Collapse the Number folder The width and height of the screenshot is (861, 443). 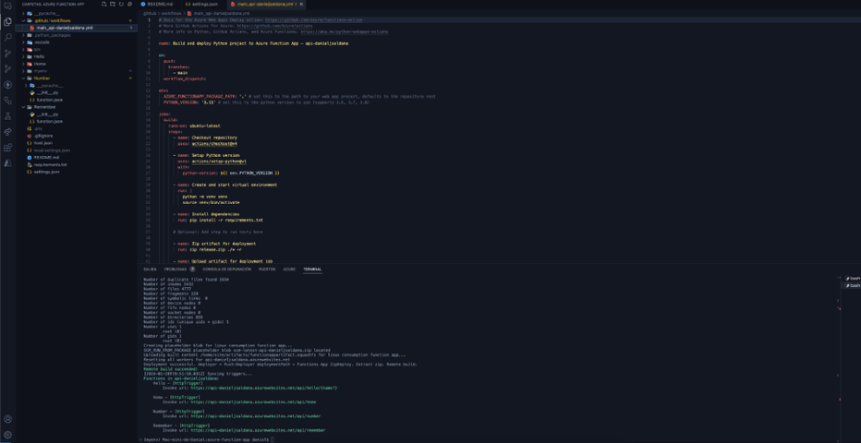tap(77, 78)
